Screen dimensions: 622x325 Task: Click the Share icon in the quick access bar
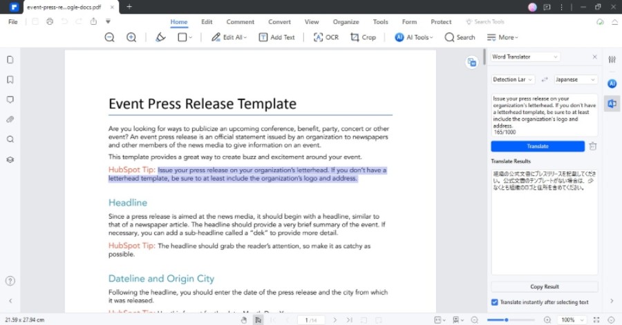[93, 21]
